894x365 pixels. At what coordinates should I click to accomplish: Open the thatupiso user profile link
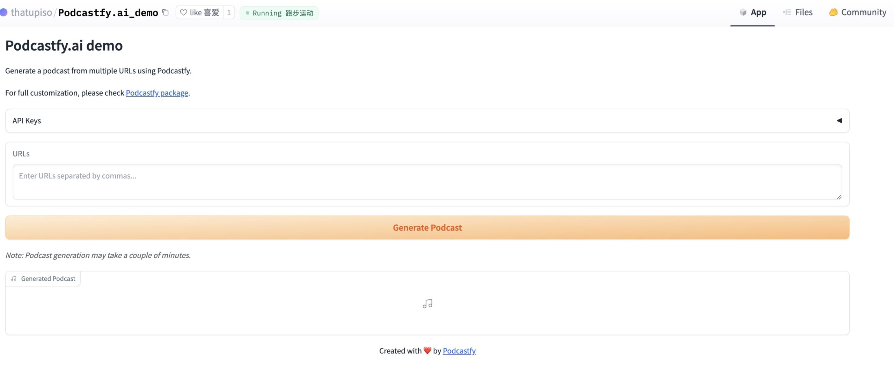(31, 13)
